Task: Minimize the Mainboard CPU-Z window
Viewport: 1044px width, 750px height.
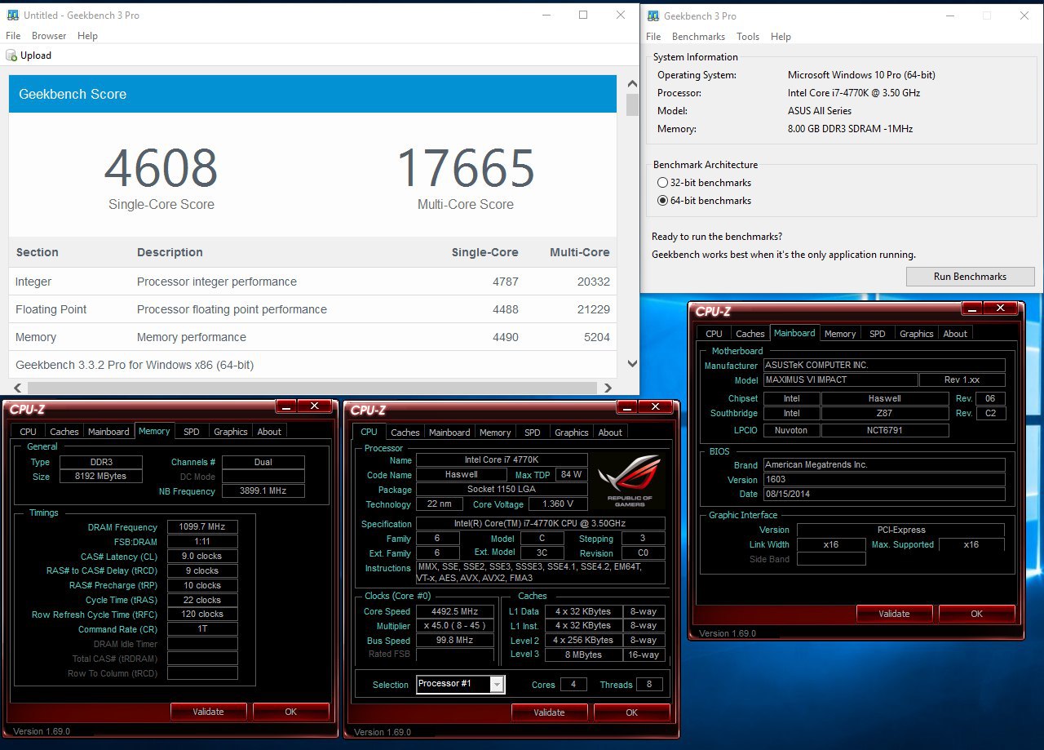Action: coord(972,308)
